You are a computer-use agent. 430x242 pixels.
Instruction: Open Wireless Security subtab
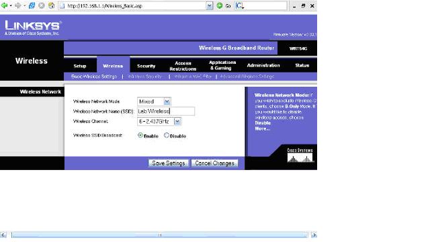145,77
